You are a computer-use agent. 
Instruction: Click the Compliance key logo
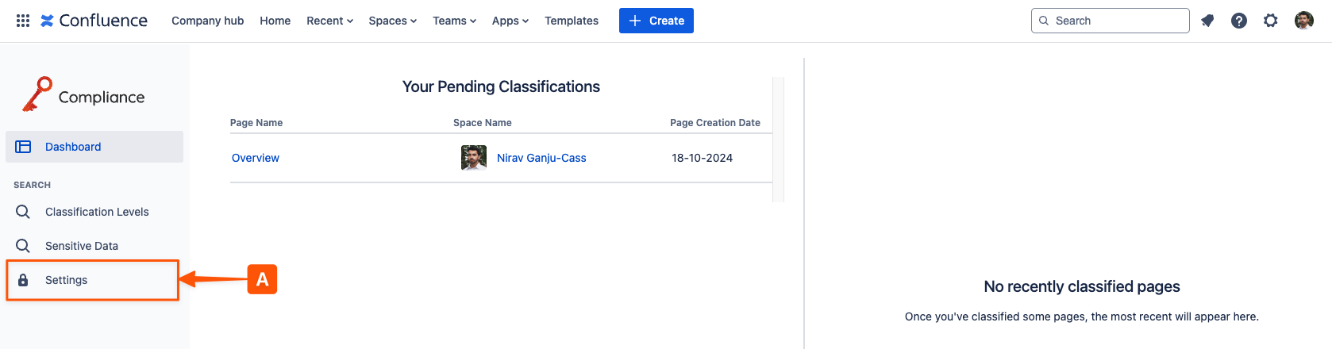37,94
